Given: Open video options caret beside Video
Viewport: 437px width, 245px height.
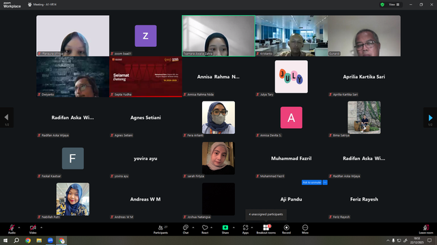Looking at the screenshot, I should tap(41, 227).
